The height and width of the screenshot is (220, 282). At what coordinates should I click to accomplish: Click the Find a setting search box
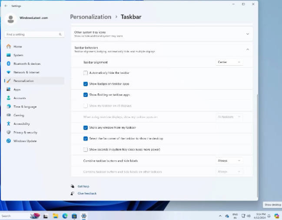[34, 34]
